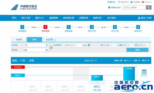Click the login user silhouette icon
The height and width of the screenshot is (93, 154).
(139, 18)
